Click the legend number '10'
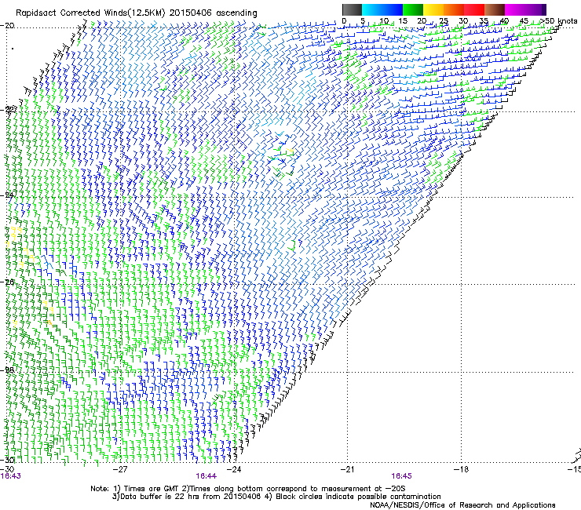The width and height of the screenshot is (581, 510). click(384, 21)
